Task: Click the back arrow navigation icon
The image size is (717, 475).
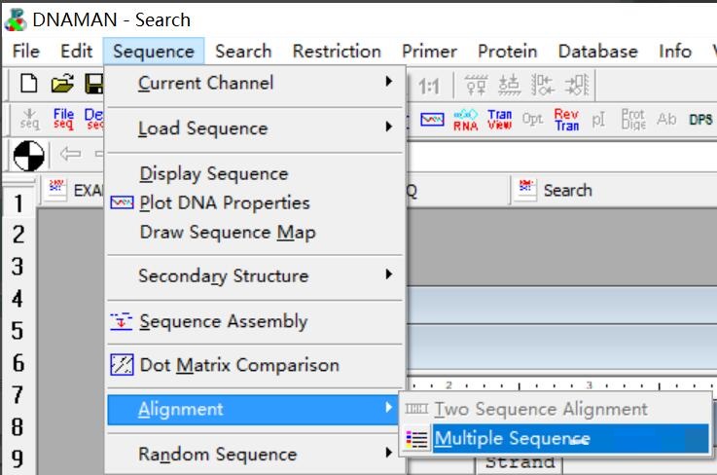Action: [71, 156]
